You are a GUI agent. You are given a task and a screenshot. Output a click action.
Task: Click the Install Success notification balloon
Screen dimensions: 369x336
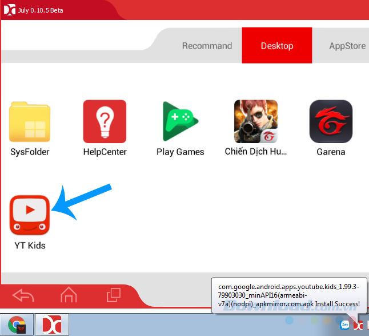tap(289, 295)
